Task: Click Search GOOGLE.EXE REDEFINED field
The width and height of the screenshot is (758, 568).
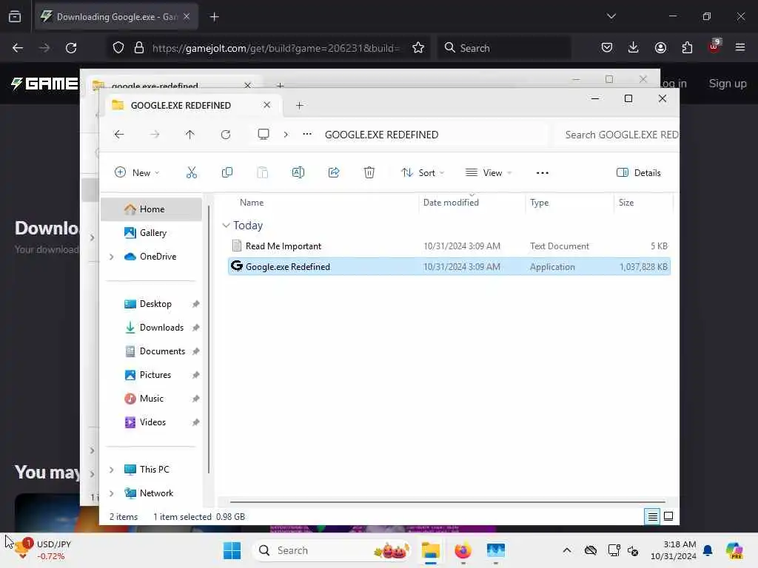Action: click(618, 135)
